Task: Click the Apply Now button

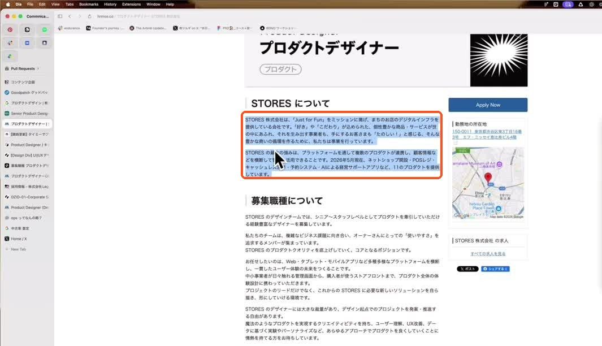Action: [x=488, y=105]
